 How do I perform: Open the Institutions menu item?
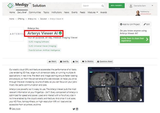point(56,12)
